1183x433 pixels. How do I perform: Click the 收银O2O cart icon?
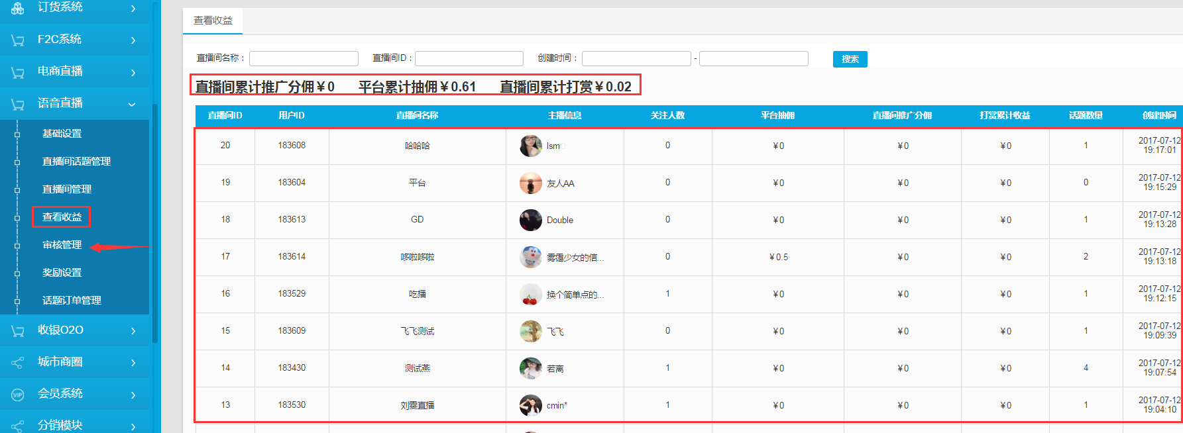point(18,330)
